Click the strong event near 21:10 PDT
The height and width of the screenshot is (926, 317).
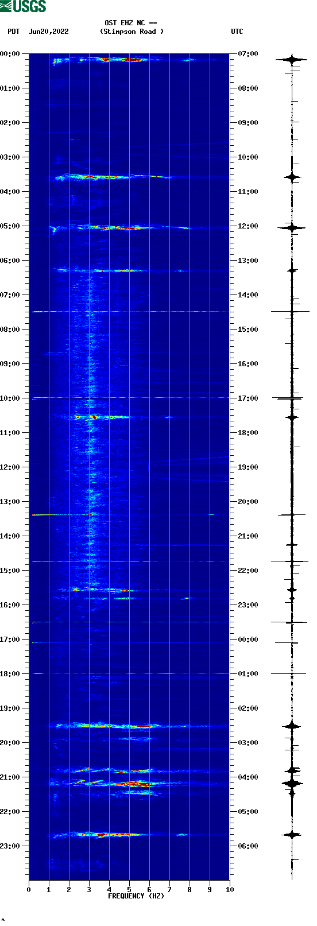coord(118,783)
